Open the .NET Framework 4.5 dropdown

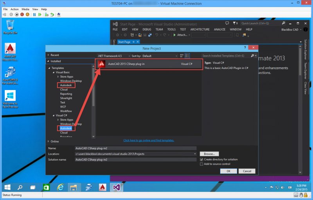(114, 56)
